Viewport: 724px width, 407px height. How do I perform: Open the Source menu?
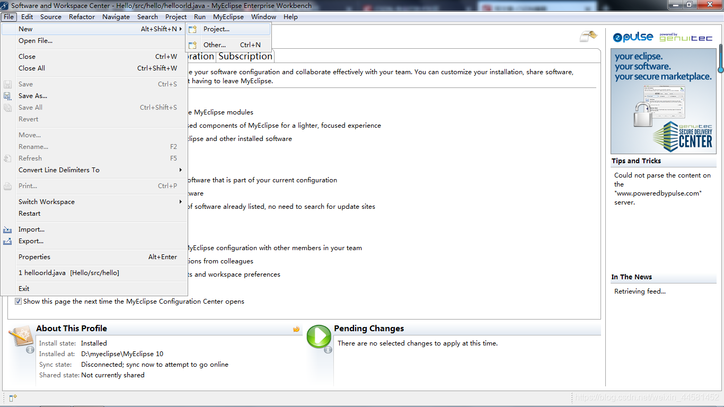pos(51,17)
